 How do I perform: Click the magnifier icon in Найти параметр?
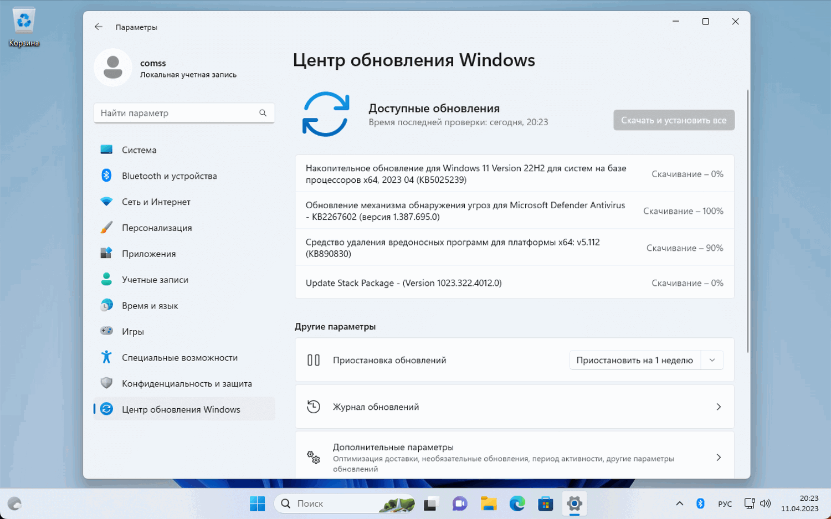263,113
